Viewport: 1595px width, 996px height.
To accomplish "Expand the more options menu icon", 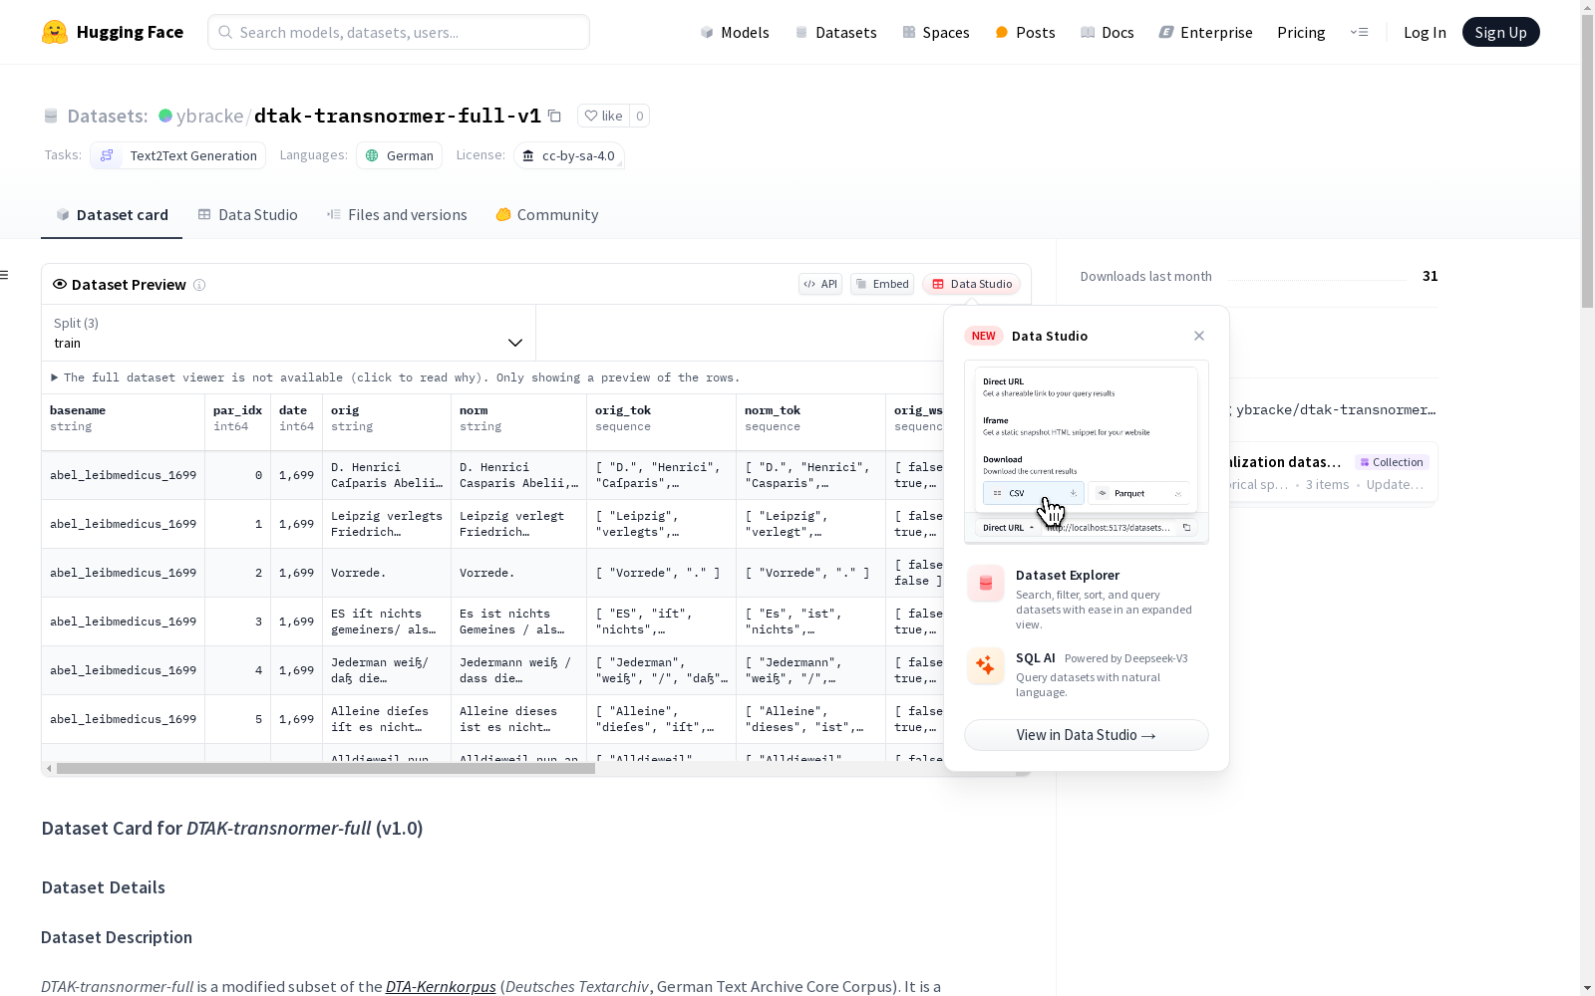I will (x=1359, y=32).
